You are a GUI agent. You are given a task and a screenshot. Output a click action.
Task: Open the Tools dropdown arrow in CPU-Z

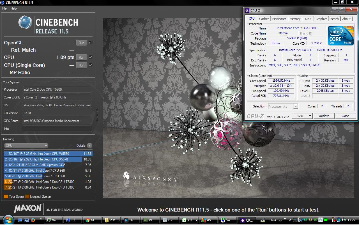coord(310,116)
